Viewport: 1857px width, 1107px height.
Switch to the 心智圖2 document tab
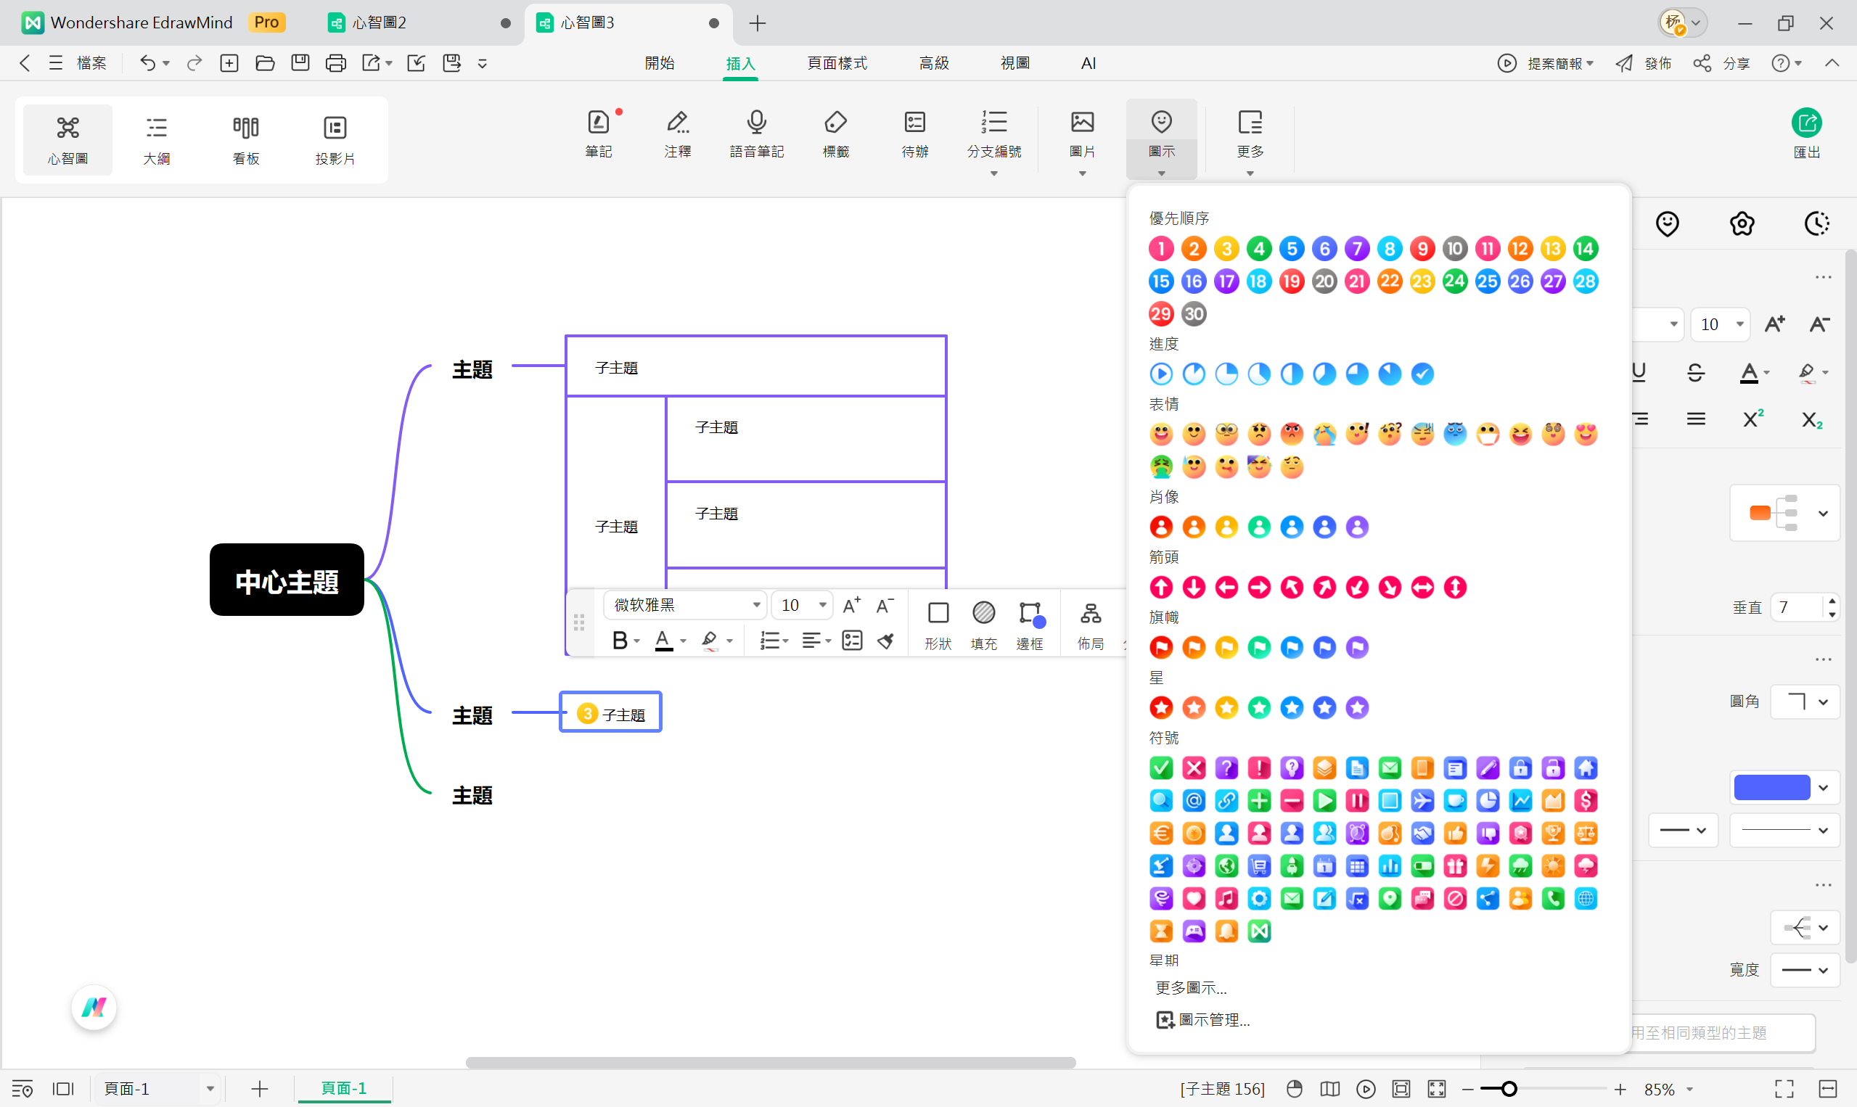(380, 22)
